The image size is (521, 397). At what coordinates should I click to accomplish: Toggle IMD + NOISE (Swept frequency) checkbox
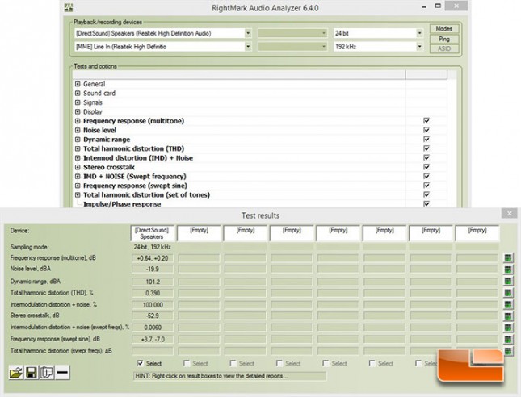pyautogui.click(x=426, y=176)
